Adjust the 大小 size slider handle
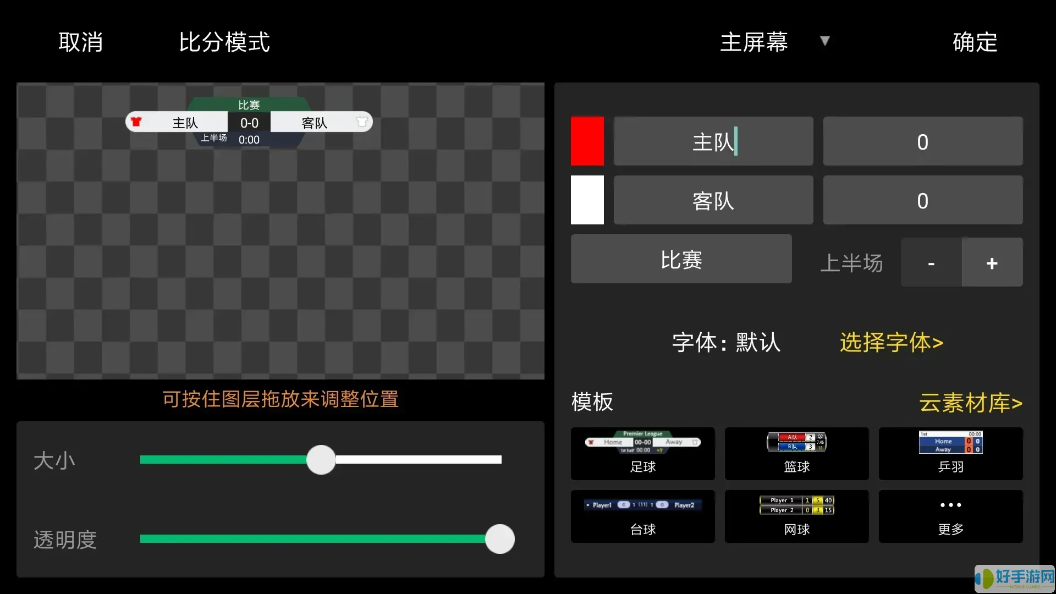The height and width of the screenshot is (594, 1056). pos(321,460)
